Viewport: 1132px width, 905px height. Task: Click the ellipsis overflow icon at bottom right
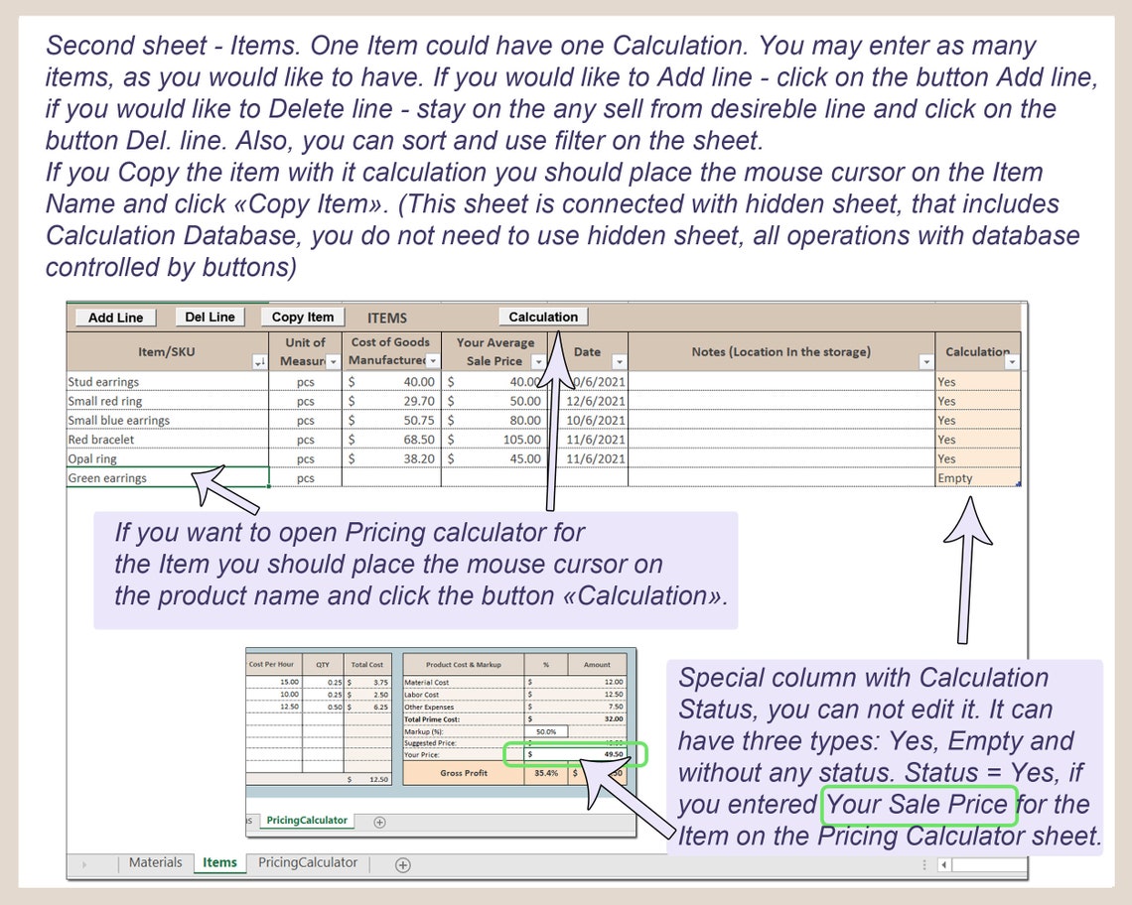[925, 863]
